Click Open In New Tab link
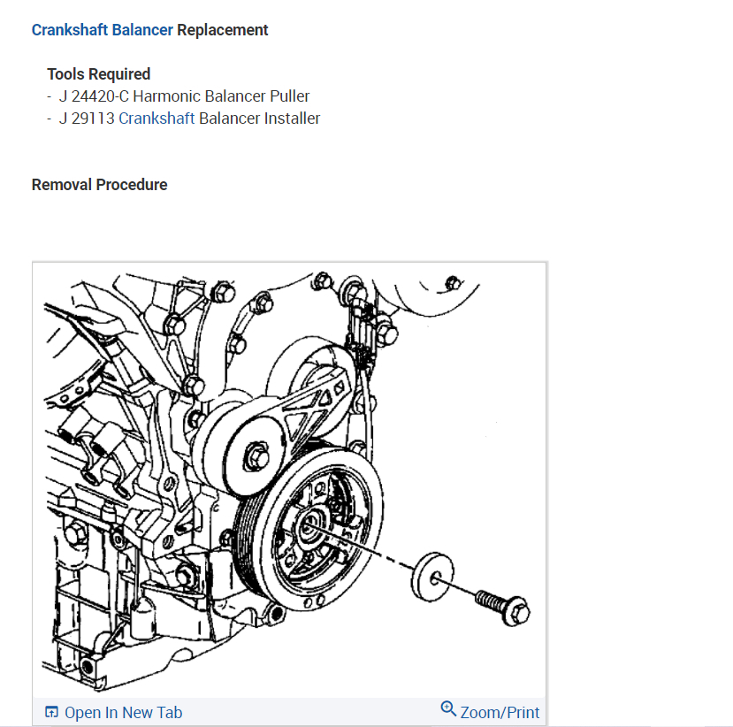 tap(124, 713)
